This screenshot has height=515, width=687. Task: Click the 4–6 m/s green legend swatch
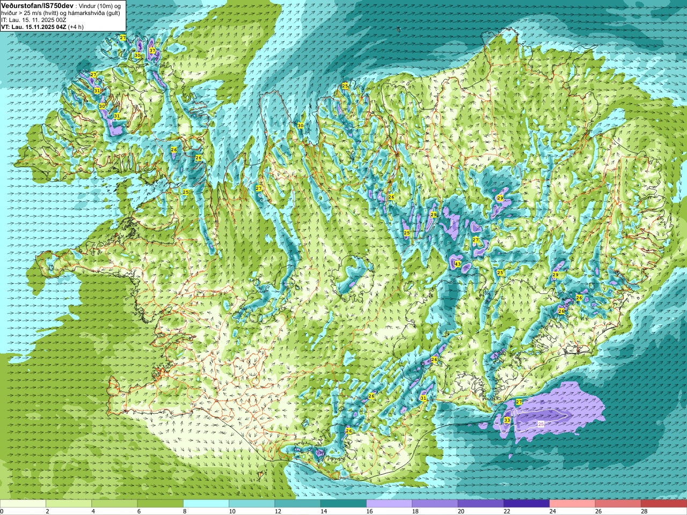[x=114, y=504]
